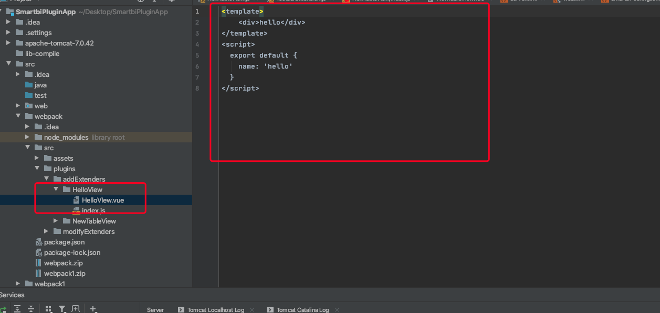Click the node_modules folder icon

pyautogui.click(x=38, y=137)
